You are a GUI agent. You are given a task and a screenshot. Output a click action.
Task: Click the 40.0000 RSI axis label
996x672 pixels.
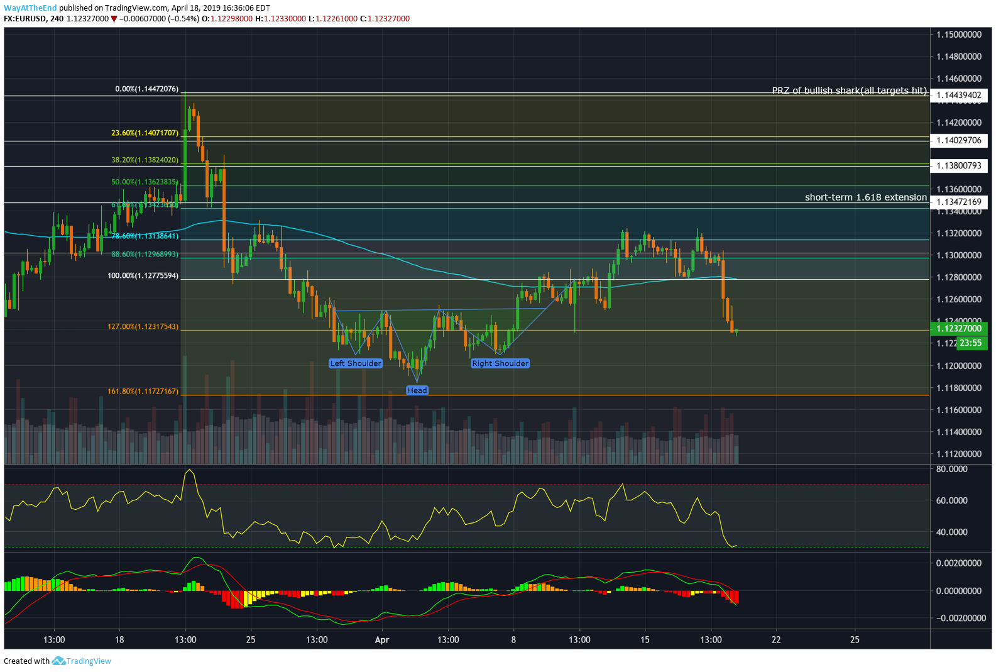point(952,532)
